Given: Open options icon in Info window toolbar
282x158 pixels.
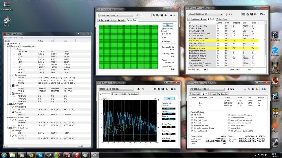Looking at the screenshot, I should (257, 89).
